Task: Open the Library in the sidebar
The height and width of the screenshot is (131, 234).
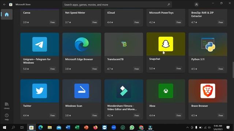Action: pos(7,106)
